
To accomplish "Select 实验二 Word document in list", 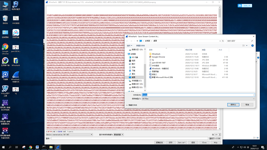I will coord(154,74).
